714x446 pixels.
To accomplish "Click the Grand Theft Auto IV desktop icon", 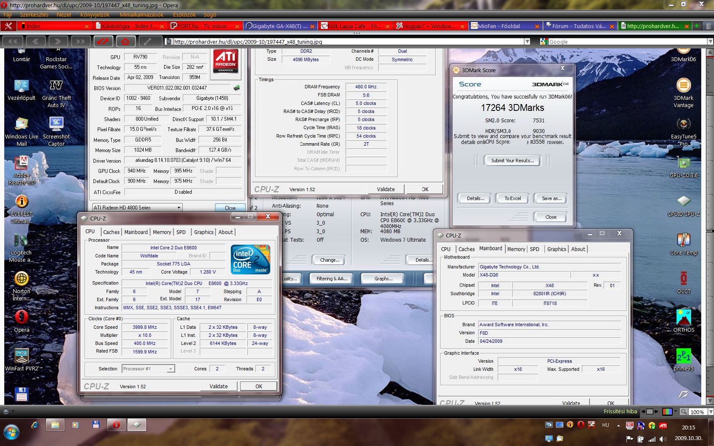I will coord(56,93).
